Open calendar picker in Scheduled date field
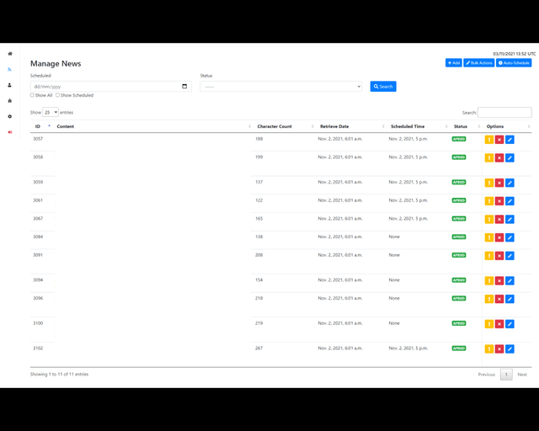This screenshot has height=431, width=539. pyautogui.click(x=184, y=87)
